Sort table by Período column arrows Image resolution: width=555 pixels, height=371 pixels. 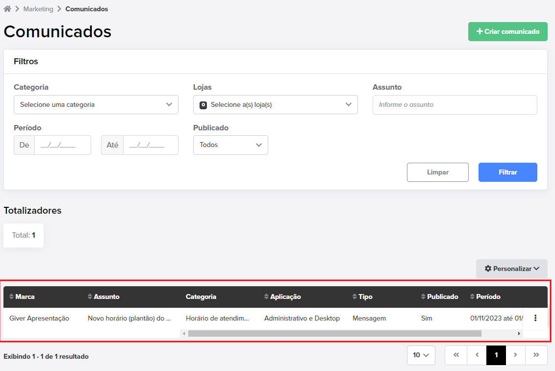pos(472,297)
